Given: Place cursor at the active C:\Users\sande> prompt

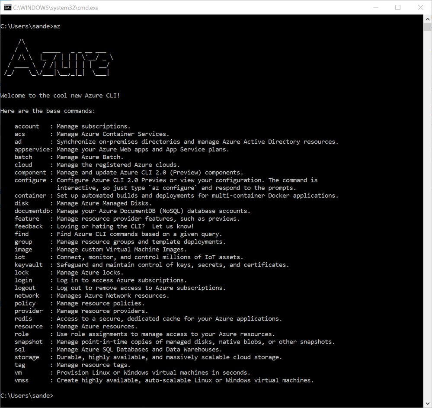Looking at the screenshot, I should pos(55,395).
